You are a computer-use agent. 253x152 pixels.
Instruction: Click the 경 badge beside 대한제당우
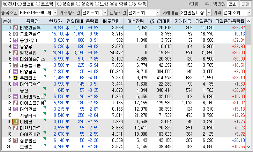(15, 128)
